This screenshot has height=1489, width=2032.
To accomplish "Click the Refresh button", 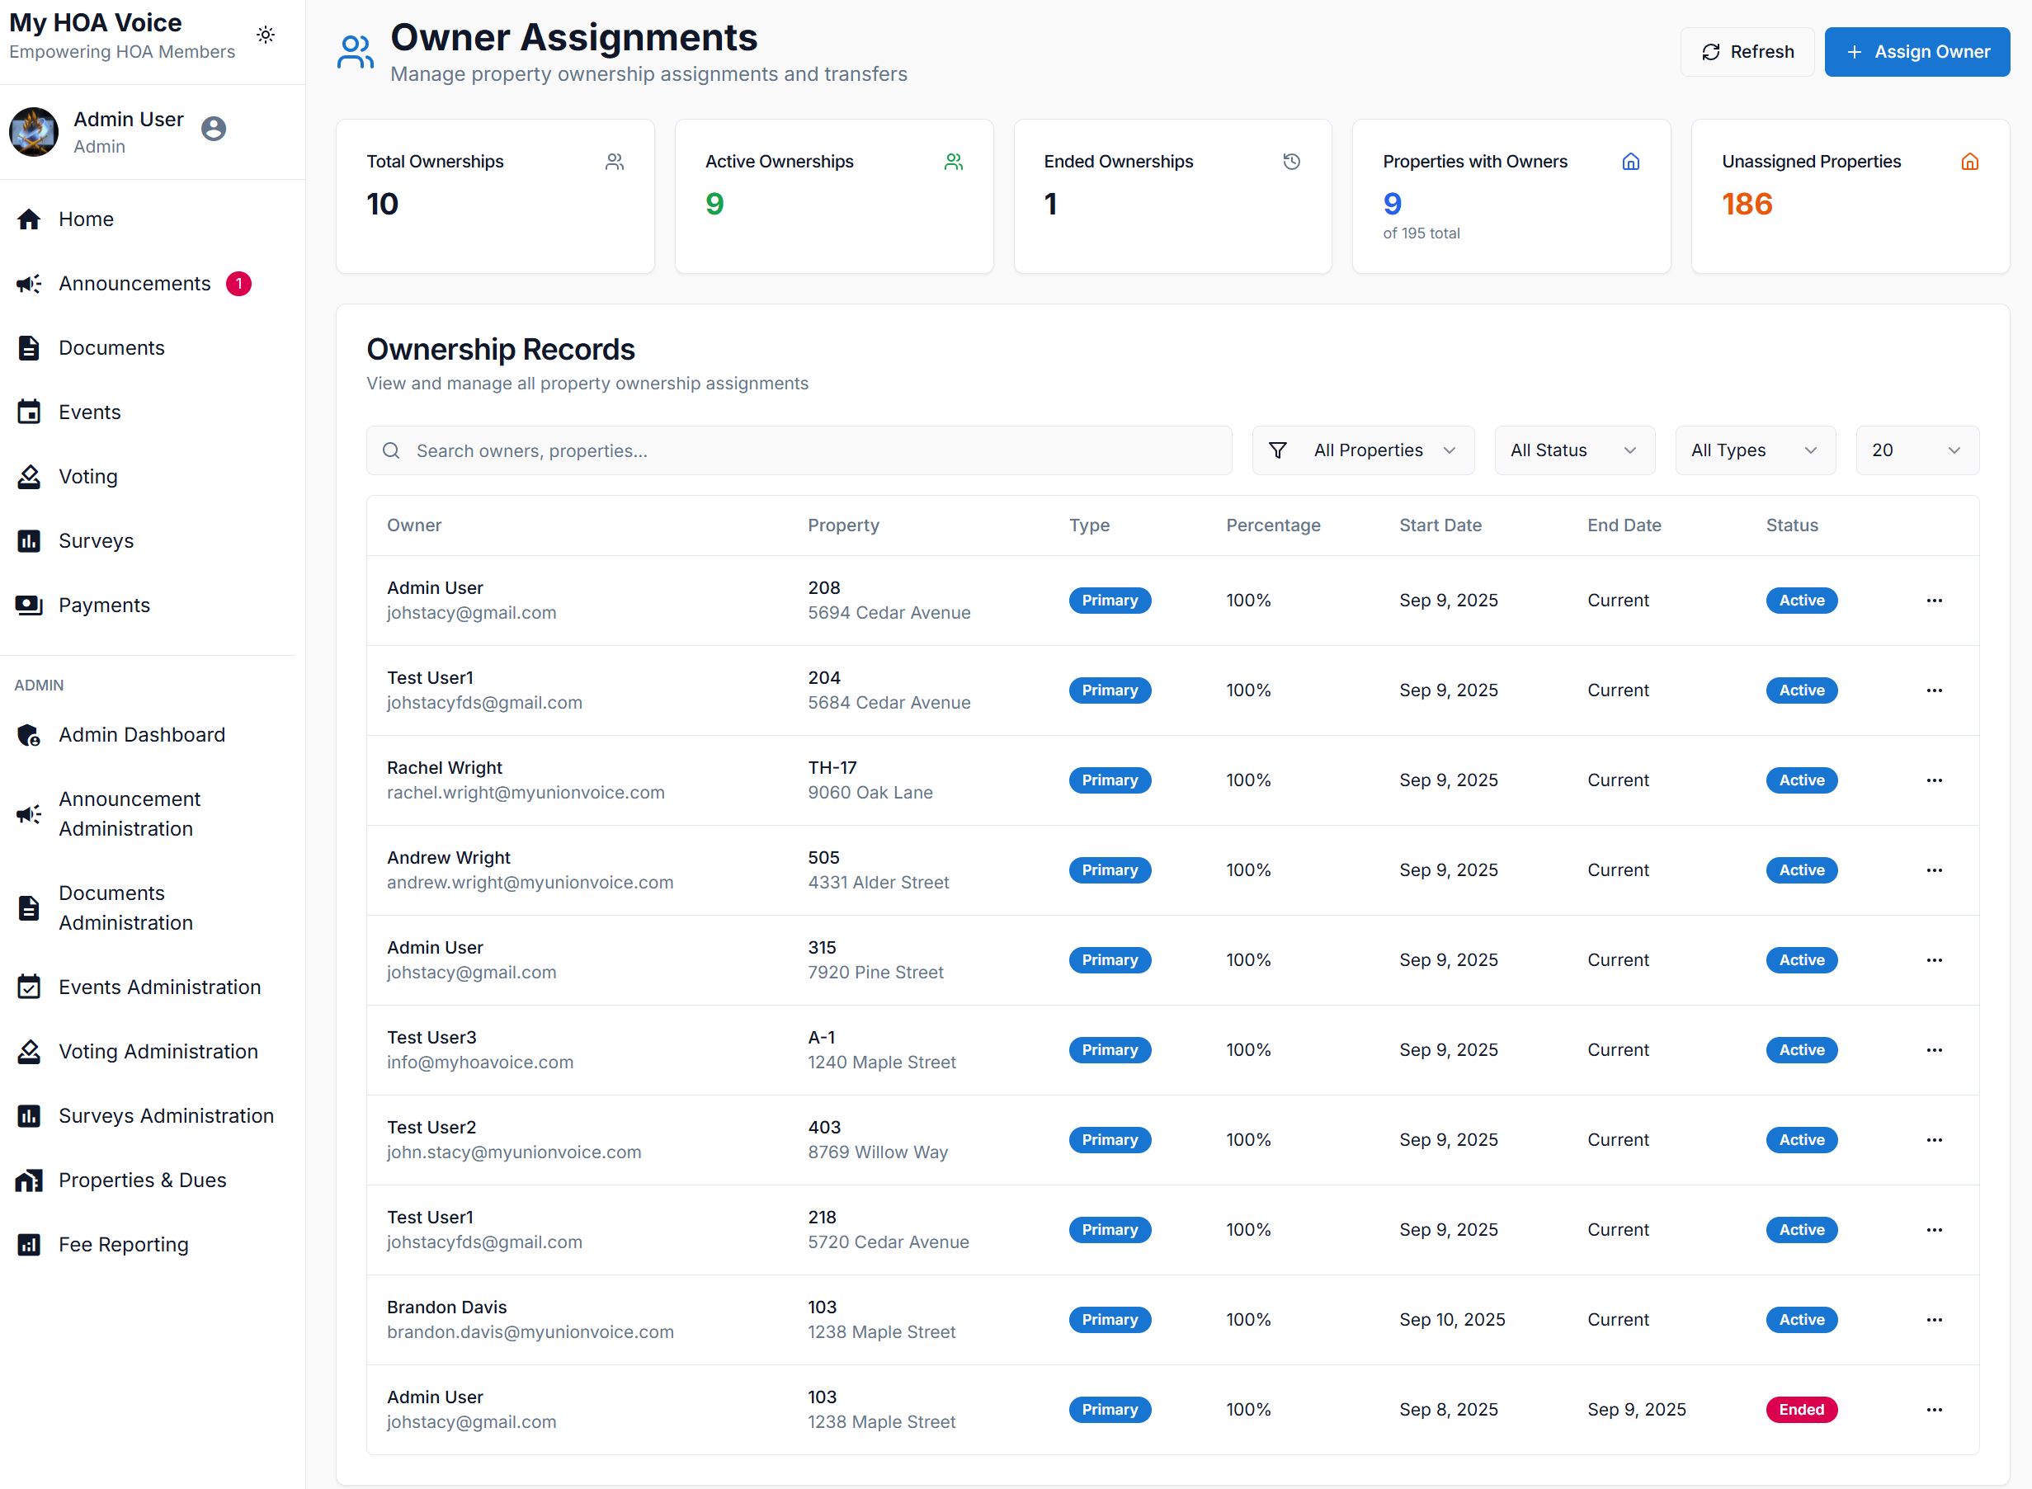I will 1747,52.
